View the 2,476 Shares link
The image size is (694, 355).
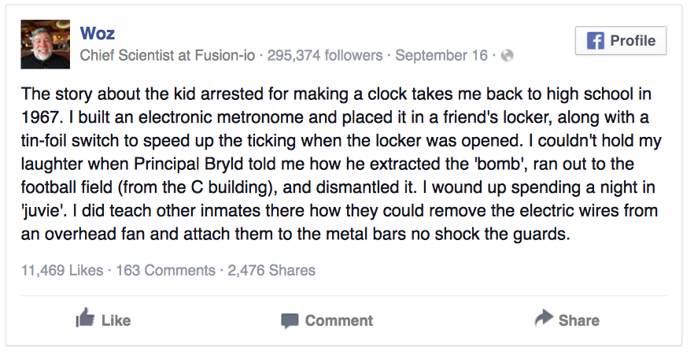click(271, 270)
